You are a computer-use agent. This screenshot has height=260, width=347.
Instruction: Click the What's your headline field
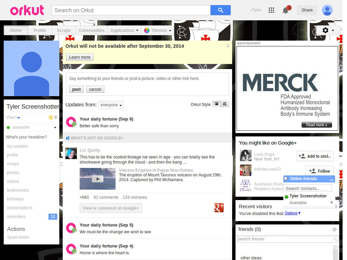coord(26,137)
